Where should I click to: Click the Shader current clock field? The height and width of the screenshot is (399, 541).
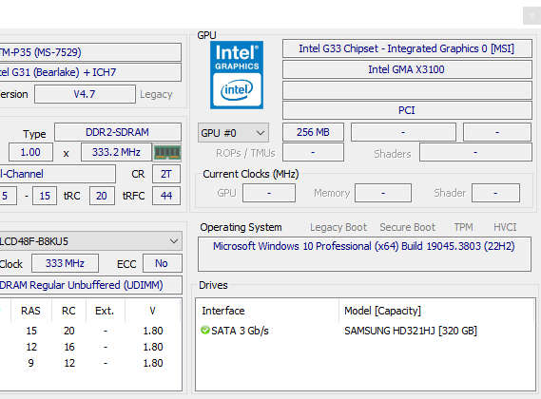[495, 193]
